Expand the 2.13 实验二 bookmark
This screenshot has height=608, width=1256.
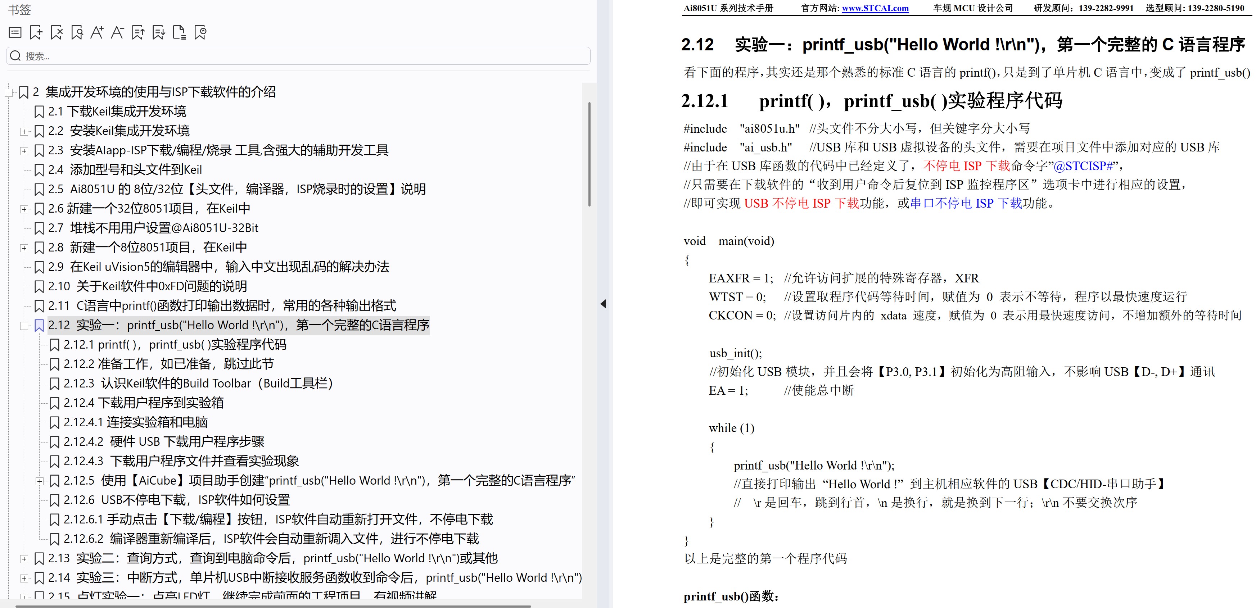[24, 559]
